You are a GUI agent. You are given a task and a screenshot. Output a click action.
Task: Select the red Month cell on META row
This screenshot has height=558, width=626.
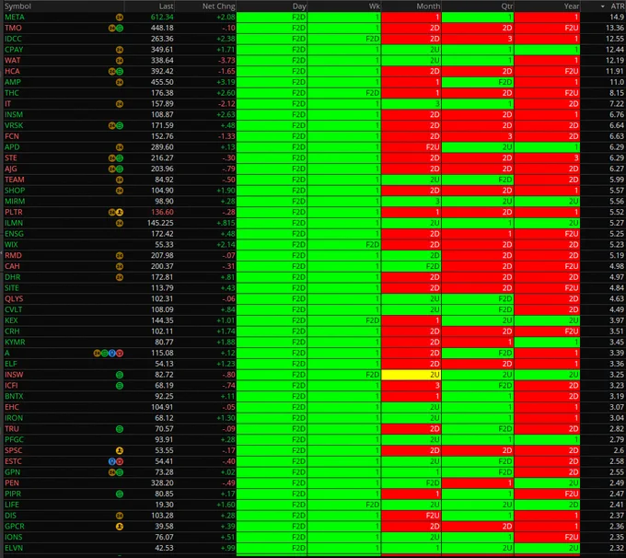[412, 17]
